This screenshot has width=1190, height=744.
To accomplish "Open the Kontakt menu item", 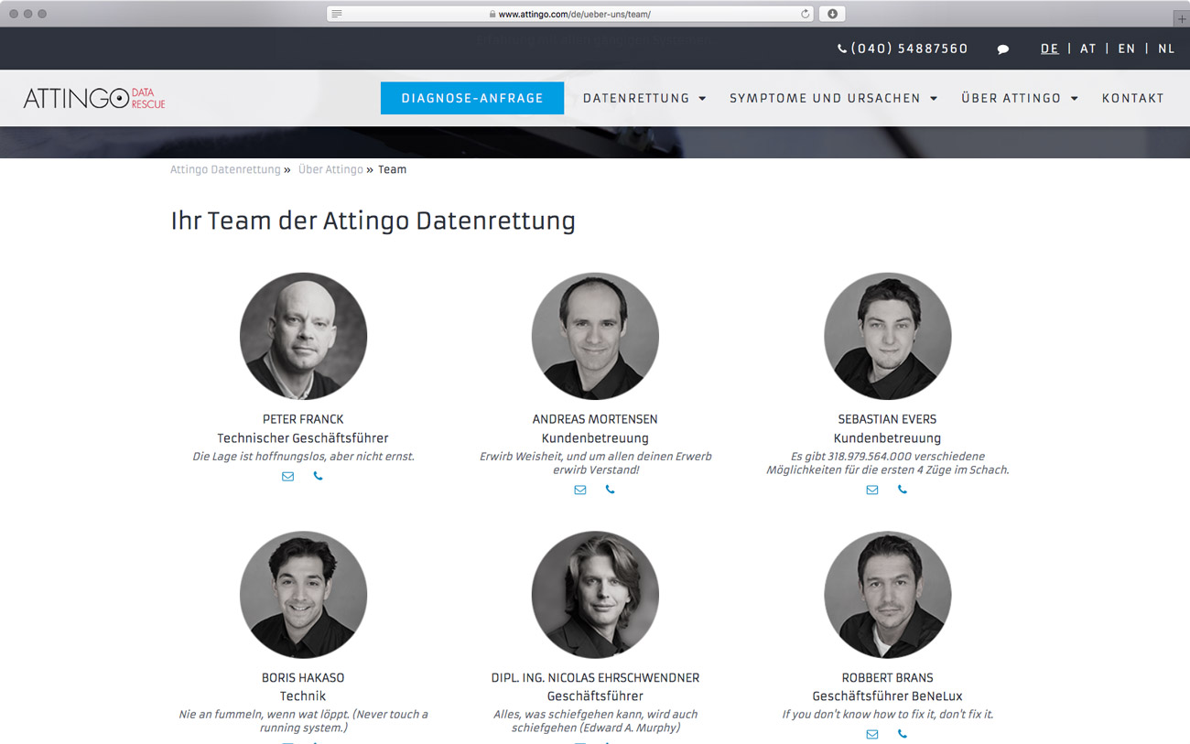I will [x=1133, y=98].
